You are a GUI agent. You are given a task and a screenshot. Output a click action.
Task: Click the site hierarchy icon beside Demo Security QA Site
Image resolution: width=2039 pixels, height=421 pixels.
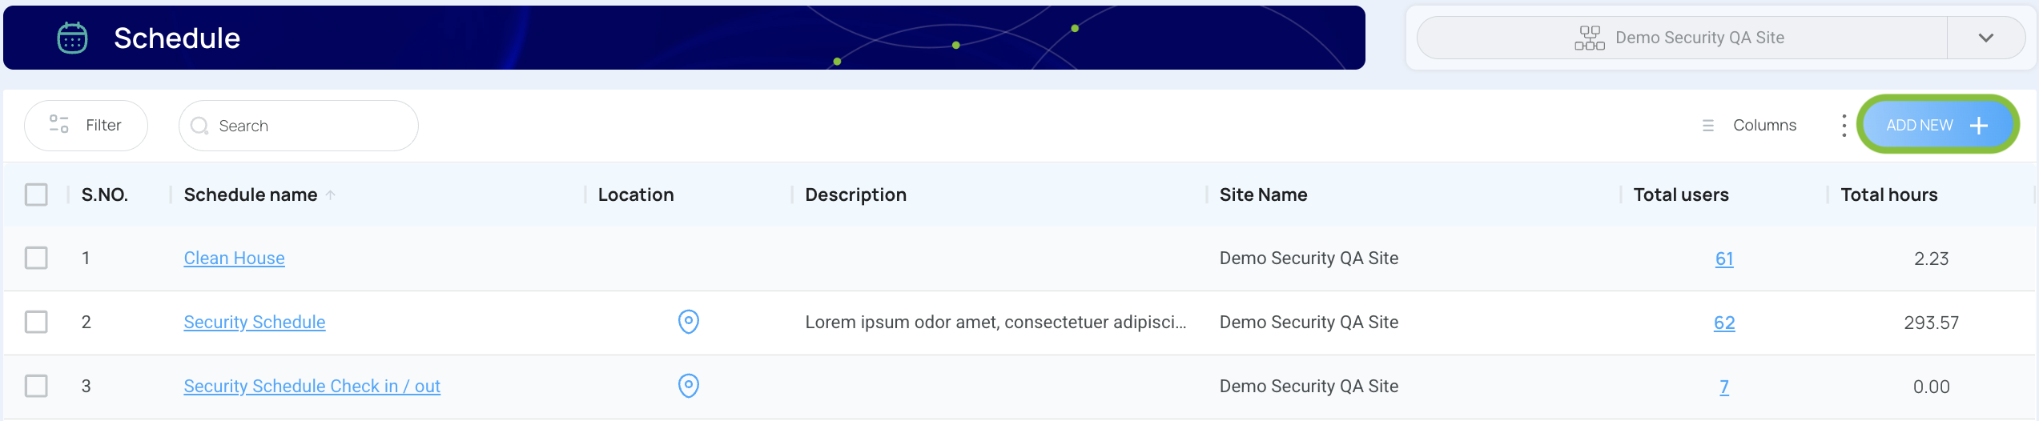(1589, 38)
